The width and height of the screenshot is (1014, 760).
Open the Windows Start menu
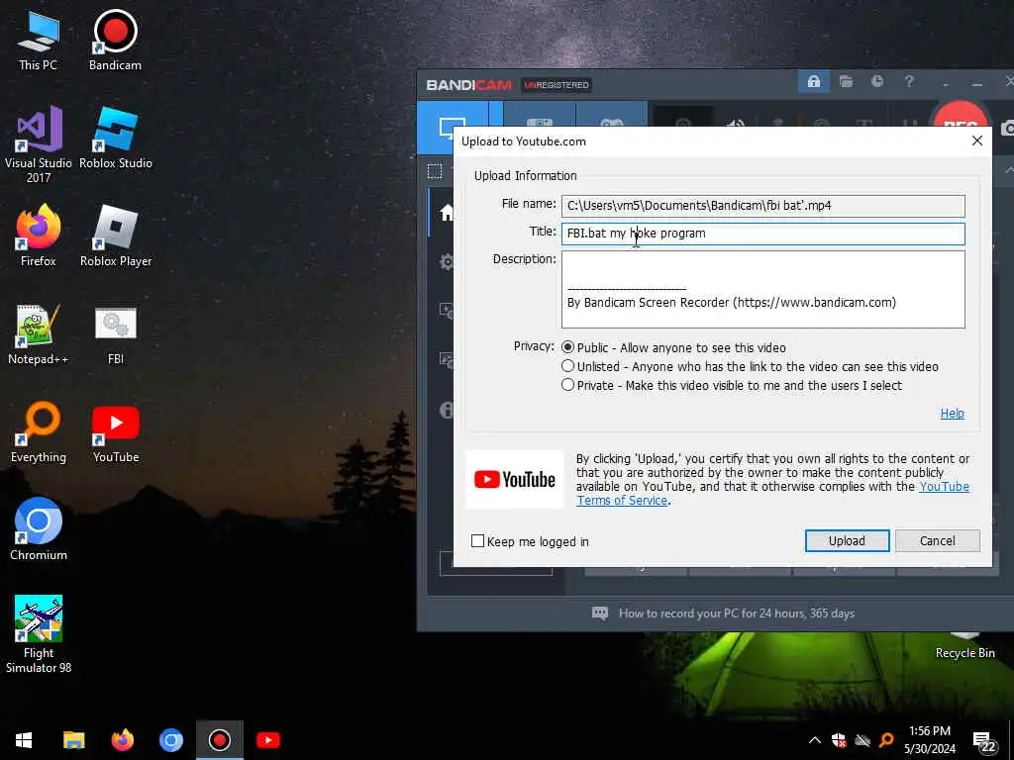pos(24,740)
